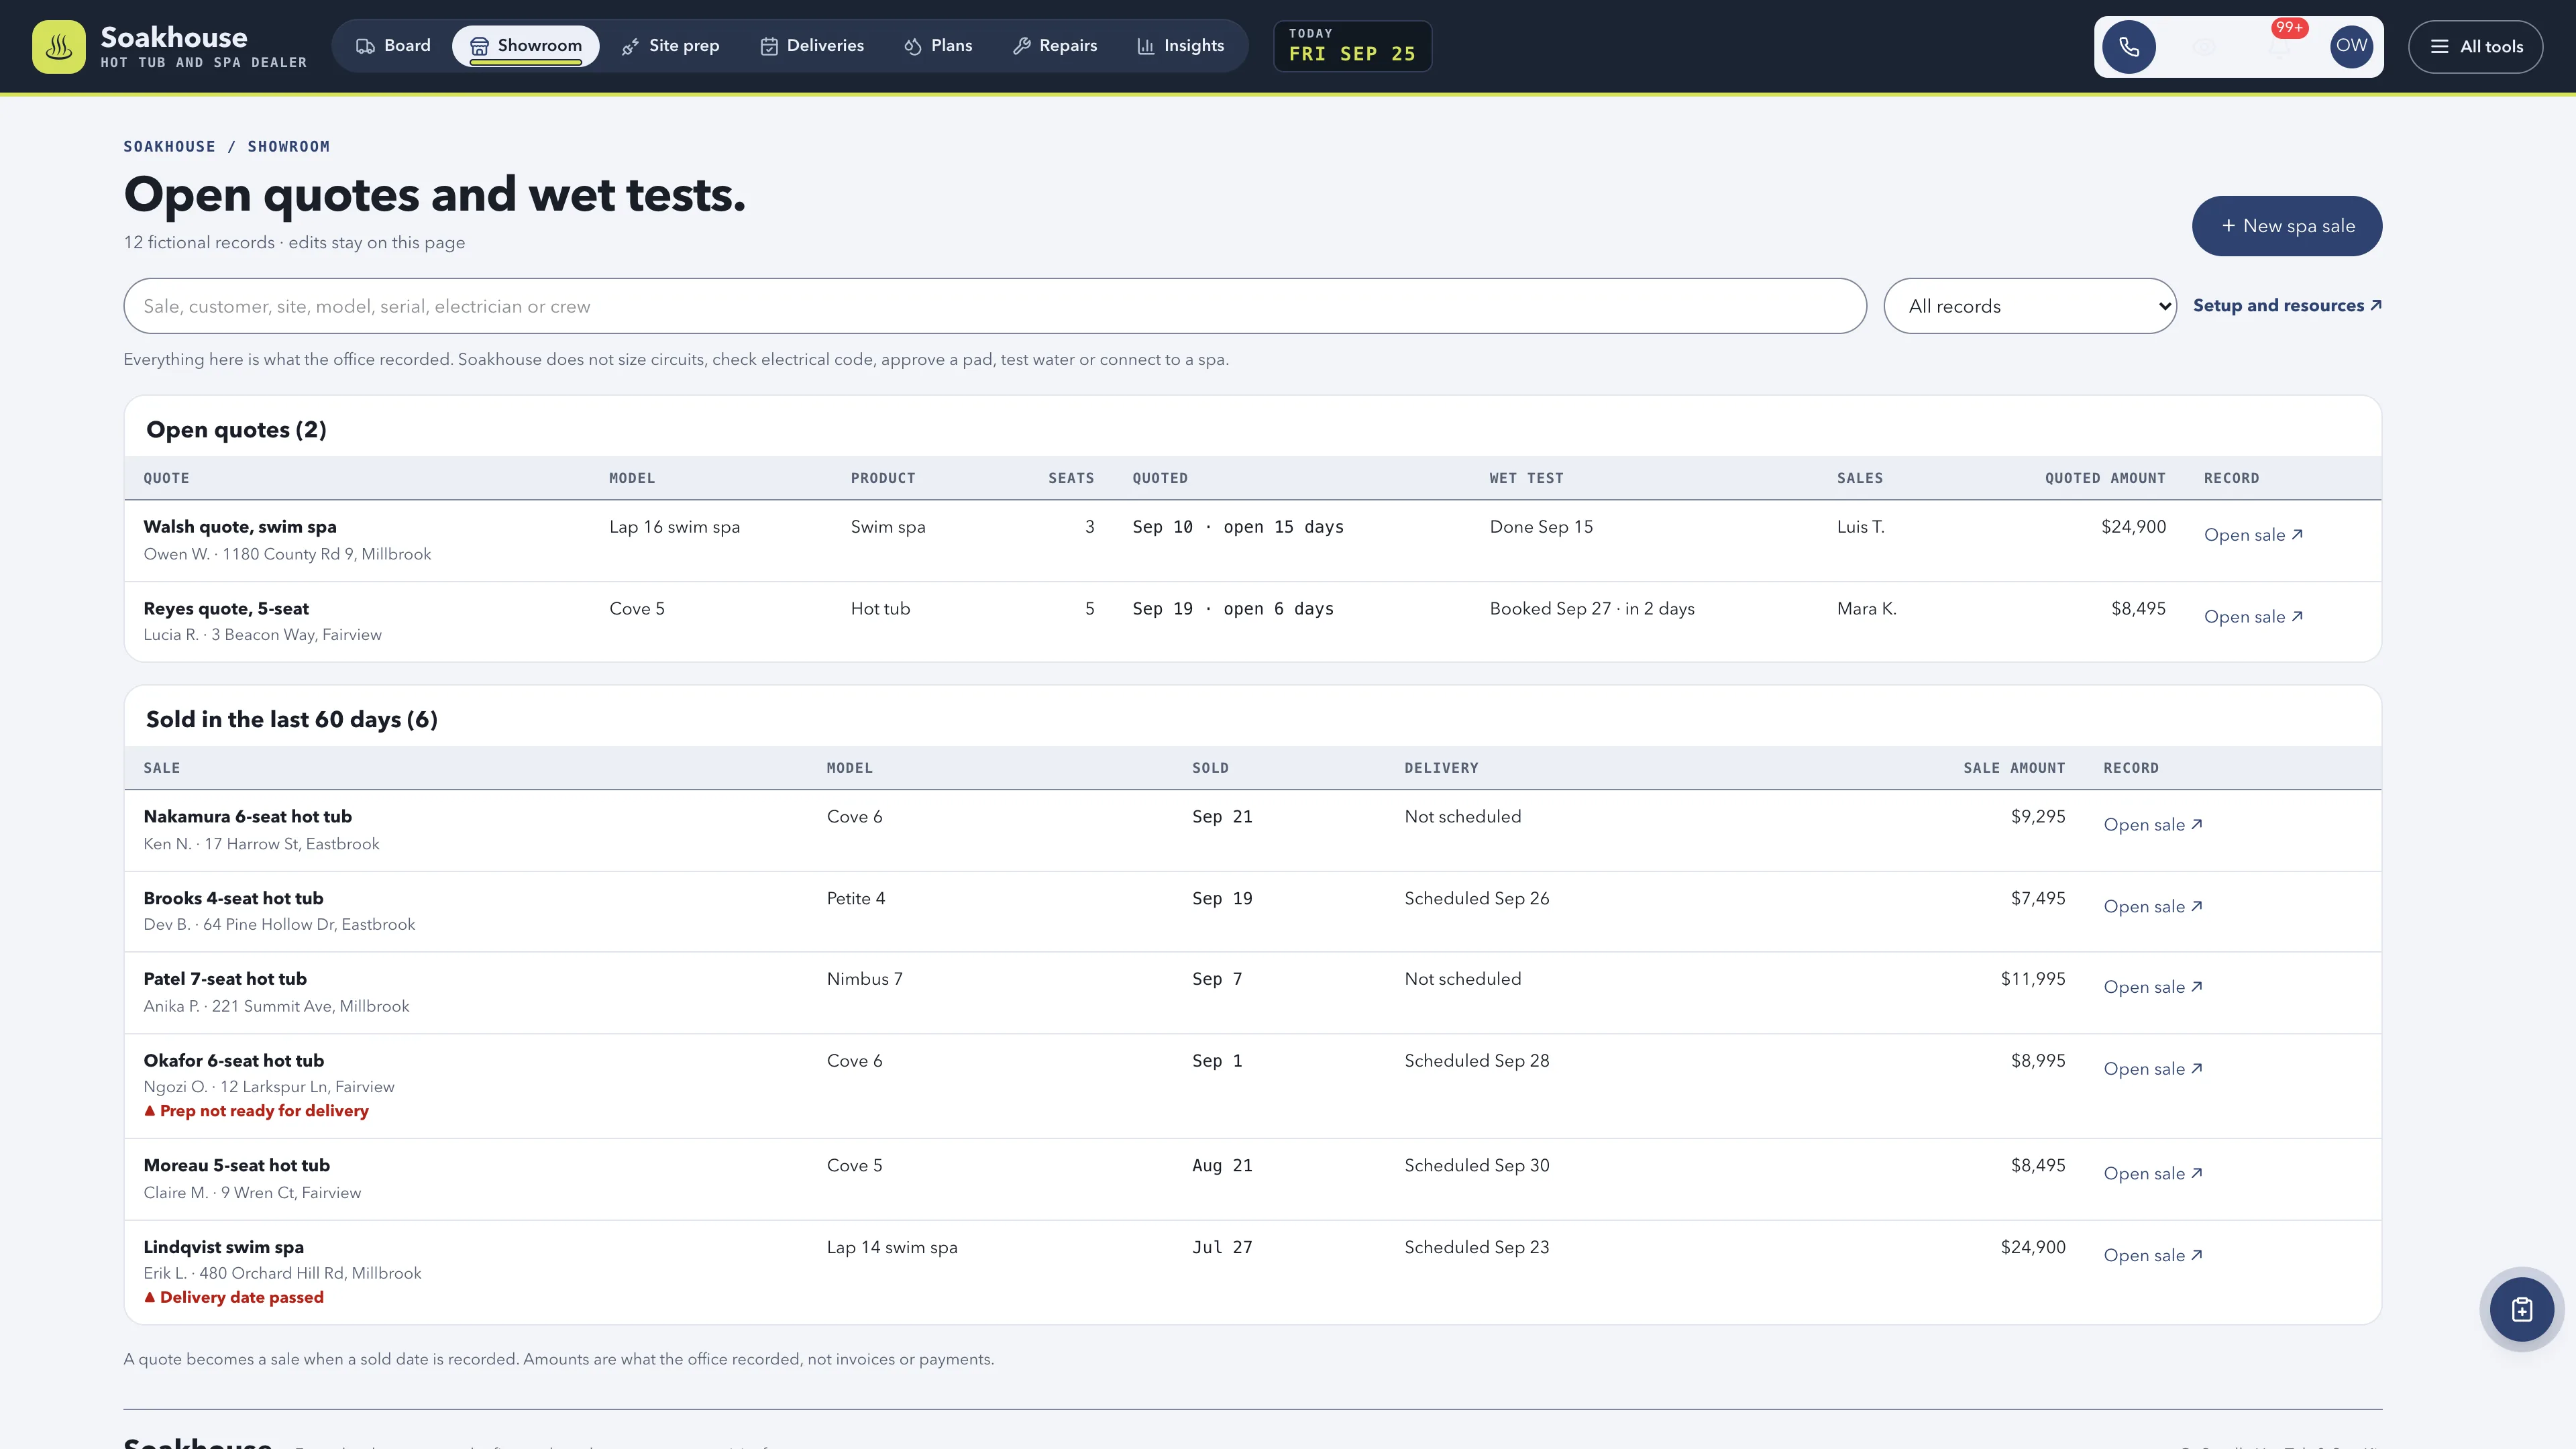Click the DELIVERY column header
2576x1449 pixels.
(1441, 768)
